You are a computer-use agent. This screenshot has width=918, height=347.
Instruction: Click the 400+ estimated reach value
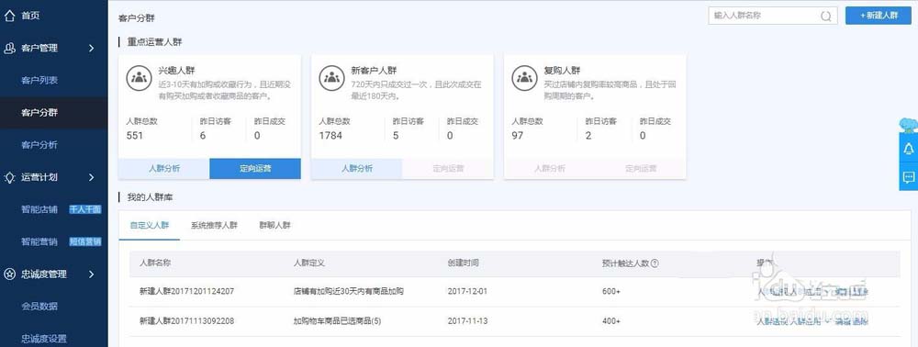tap(610, 321)
